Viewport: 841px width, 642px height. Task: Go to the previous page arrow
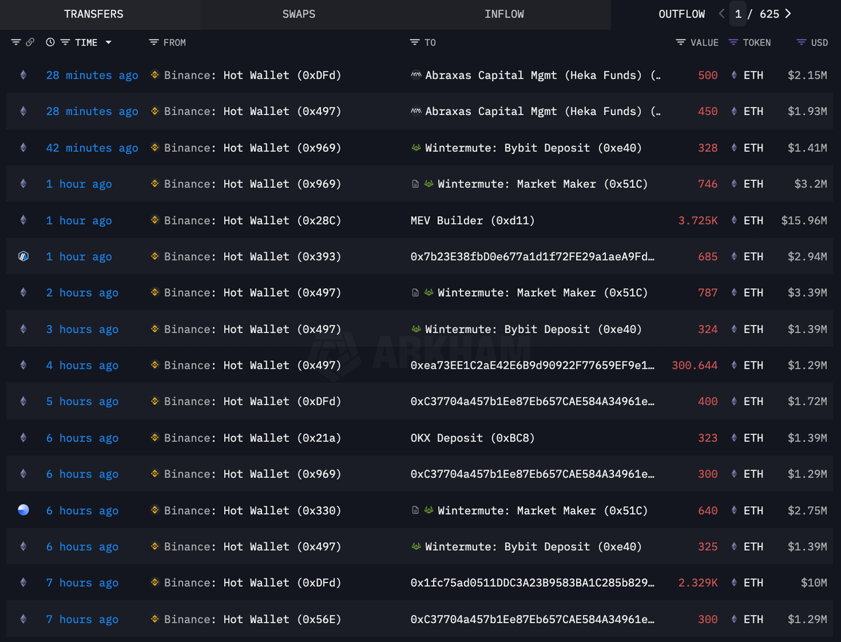722,14
